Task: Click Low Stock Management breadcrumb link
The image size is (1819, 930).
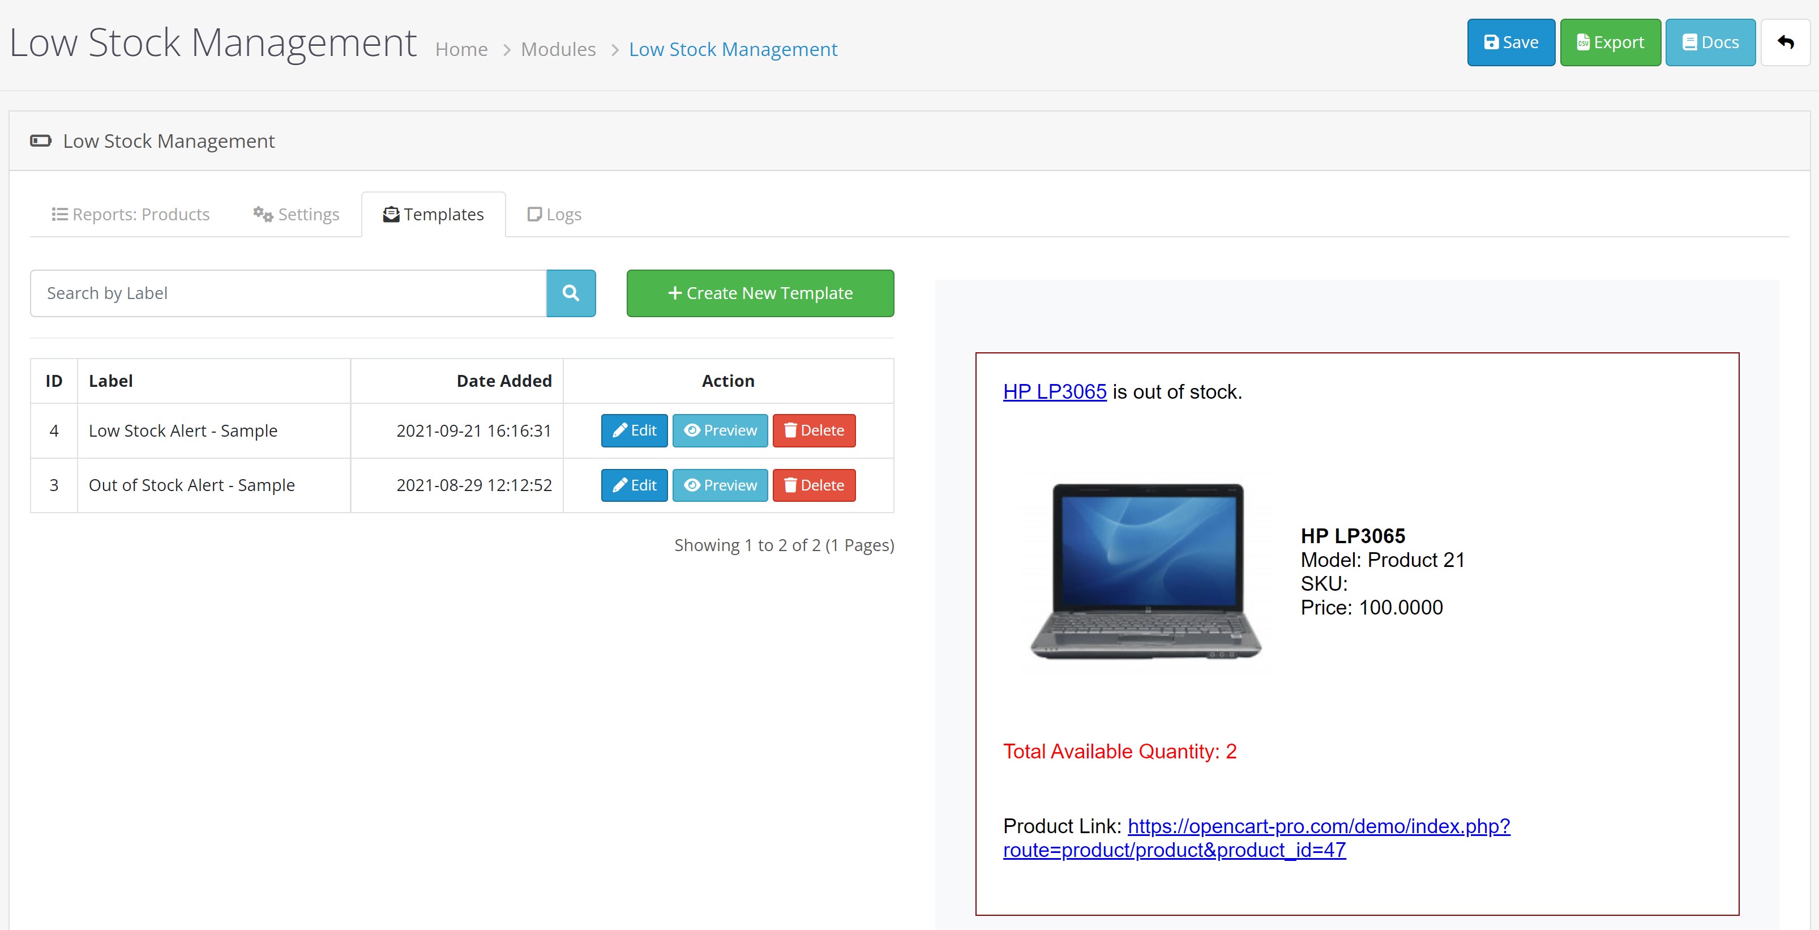Action: (733, 49)
